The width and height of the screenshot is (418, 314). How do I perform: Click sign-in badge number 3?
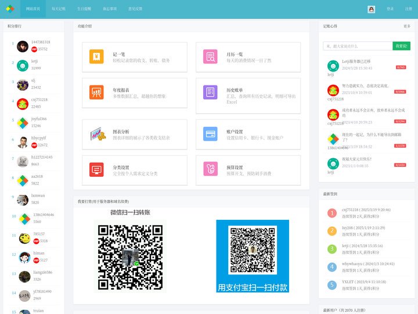point(332,249)
